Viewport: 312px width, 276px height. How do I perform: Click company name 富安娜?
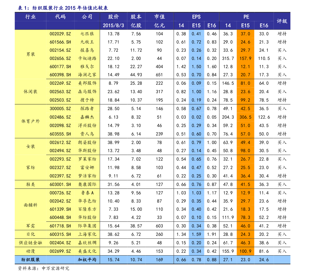(x=87, y=168)
